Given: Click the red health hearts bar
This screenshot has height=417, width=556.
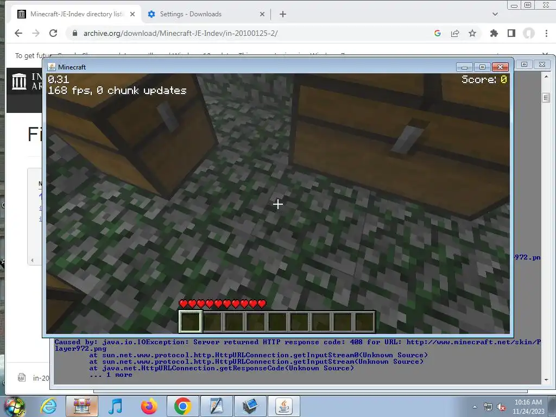Looking at the screenshot, I should 222,304.
